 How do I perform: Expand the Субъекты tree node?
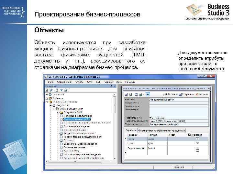click(47, 98)
